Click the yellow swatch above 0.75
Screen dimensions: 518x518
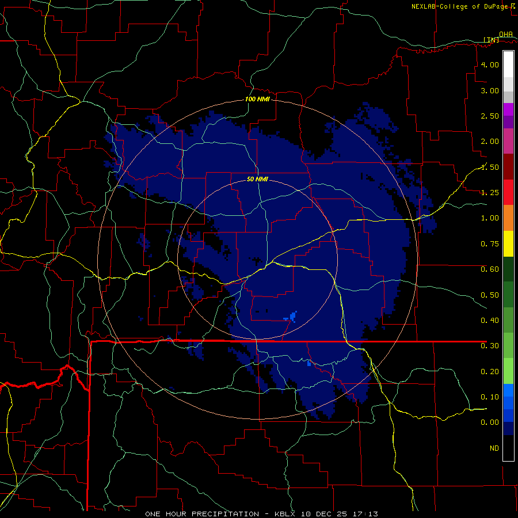[508, 243]
